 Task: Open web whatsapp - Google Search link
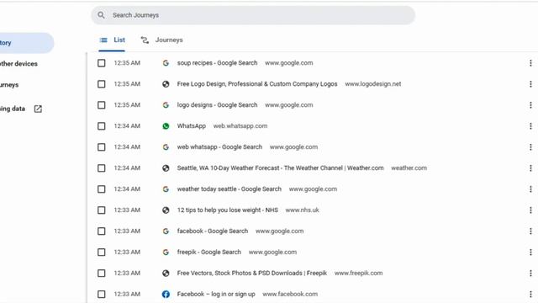[x=219, y=147]
